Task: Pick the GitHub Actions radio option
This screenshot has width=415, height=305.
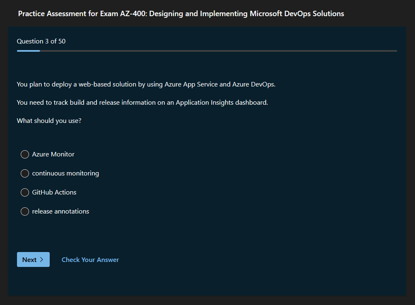Action: (25, 192)
